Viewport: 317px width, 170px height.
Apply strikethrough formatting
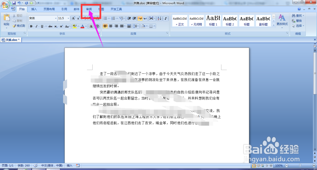point(50,26)
